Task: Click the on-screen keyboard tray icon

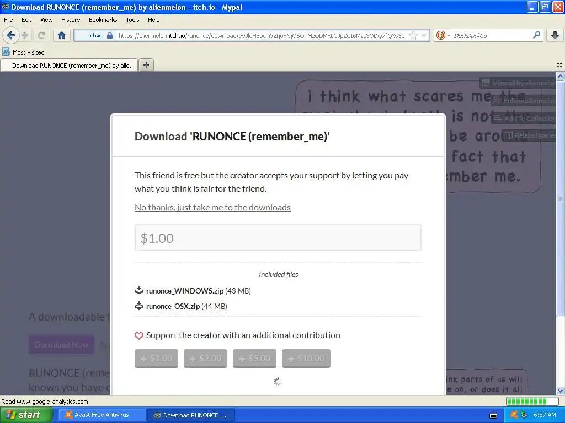Action: point(493,415)
